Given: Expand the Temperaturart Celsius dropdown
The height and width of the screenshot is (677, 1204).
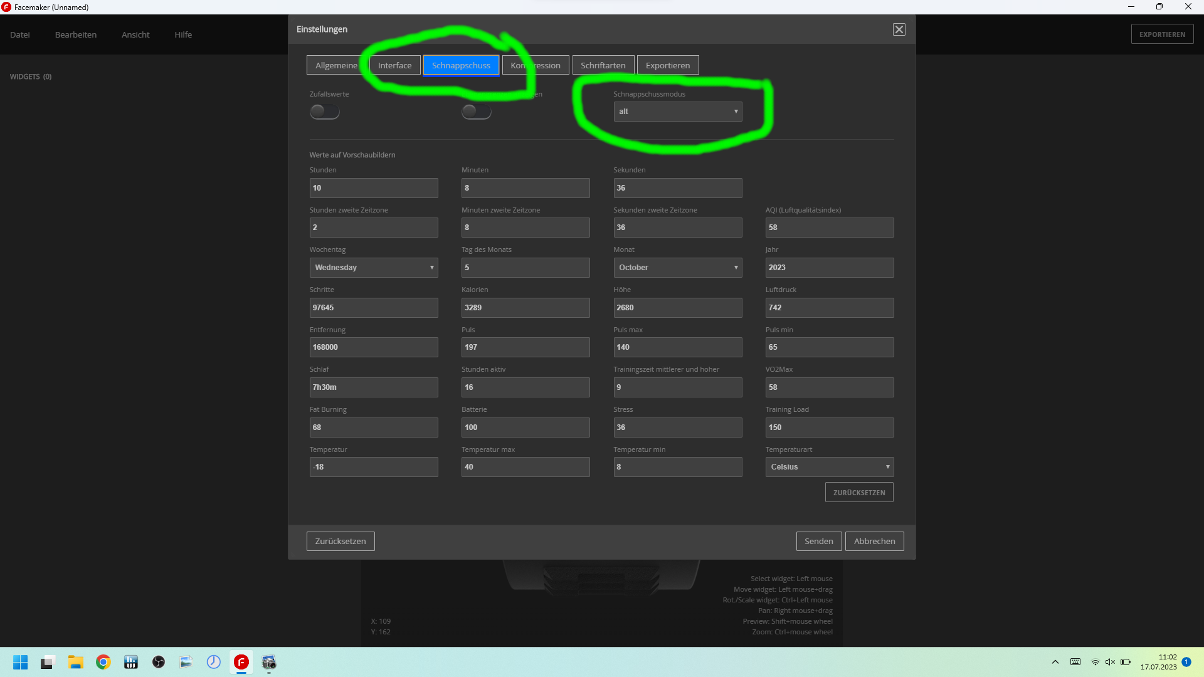Looking at the screenshot, I should [x=829, y=467].
